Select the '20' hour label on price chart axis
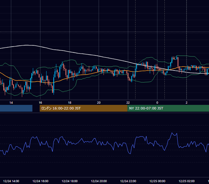This screenshot has height=184, width=209. click(x=99, y=103)
